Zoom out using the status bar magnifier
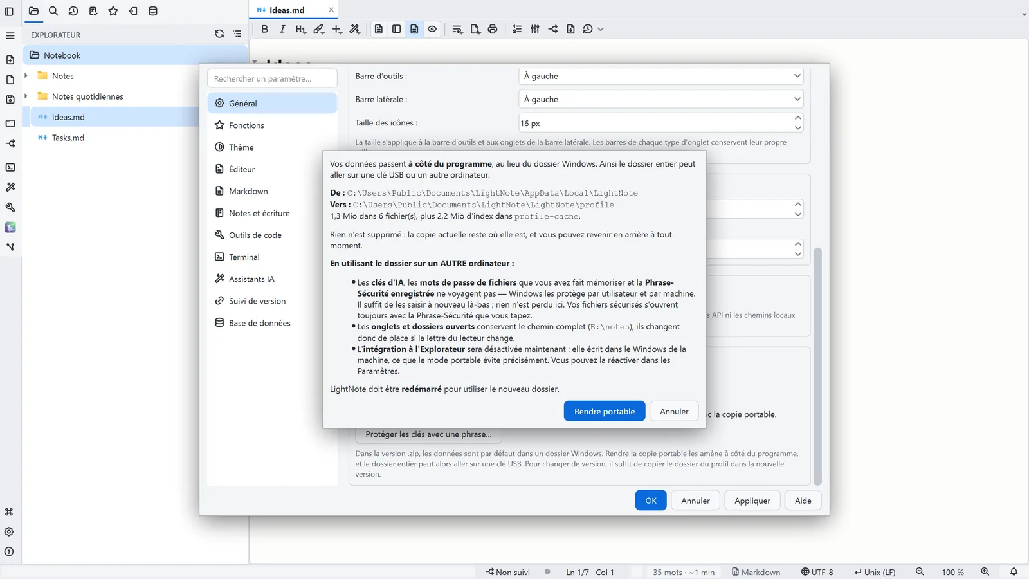The height and width of the screenshot is (579, 1029). pos(920,572)
